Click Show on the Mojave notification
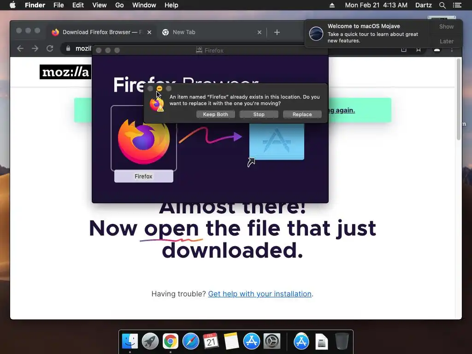 tap(446, 26)
